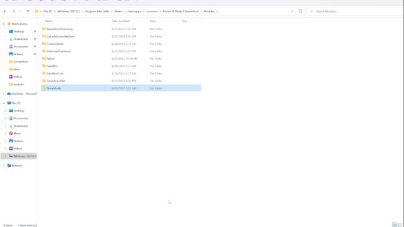Click the pin icon beside Downloads
Screen dimensions: 404x227
[x=35, y=39]
